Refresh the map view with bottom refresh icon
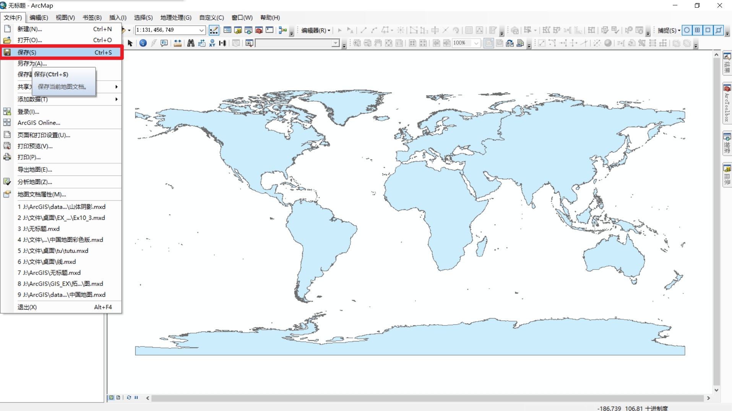 pos(129,398)
